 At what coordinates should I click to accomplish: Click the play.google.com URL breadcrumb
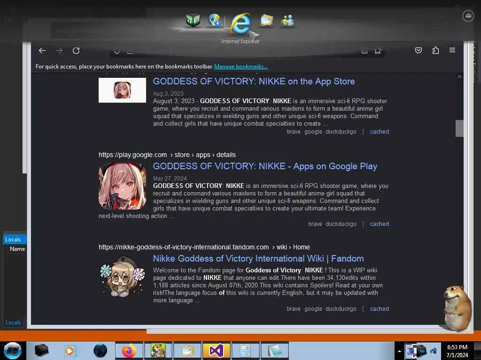click(167, 155)
